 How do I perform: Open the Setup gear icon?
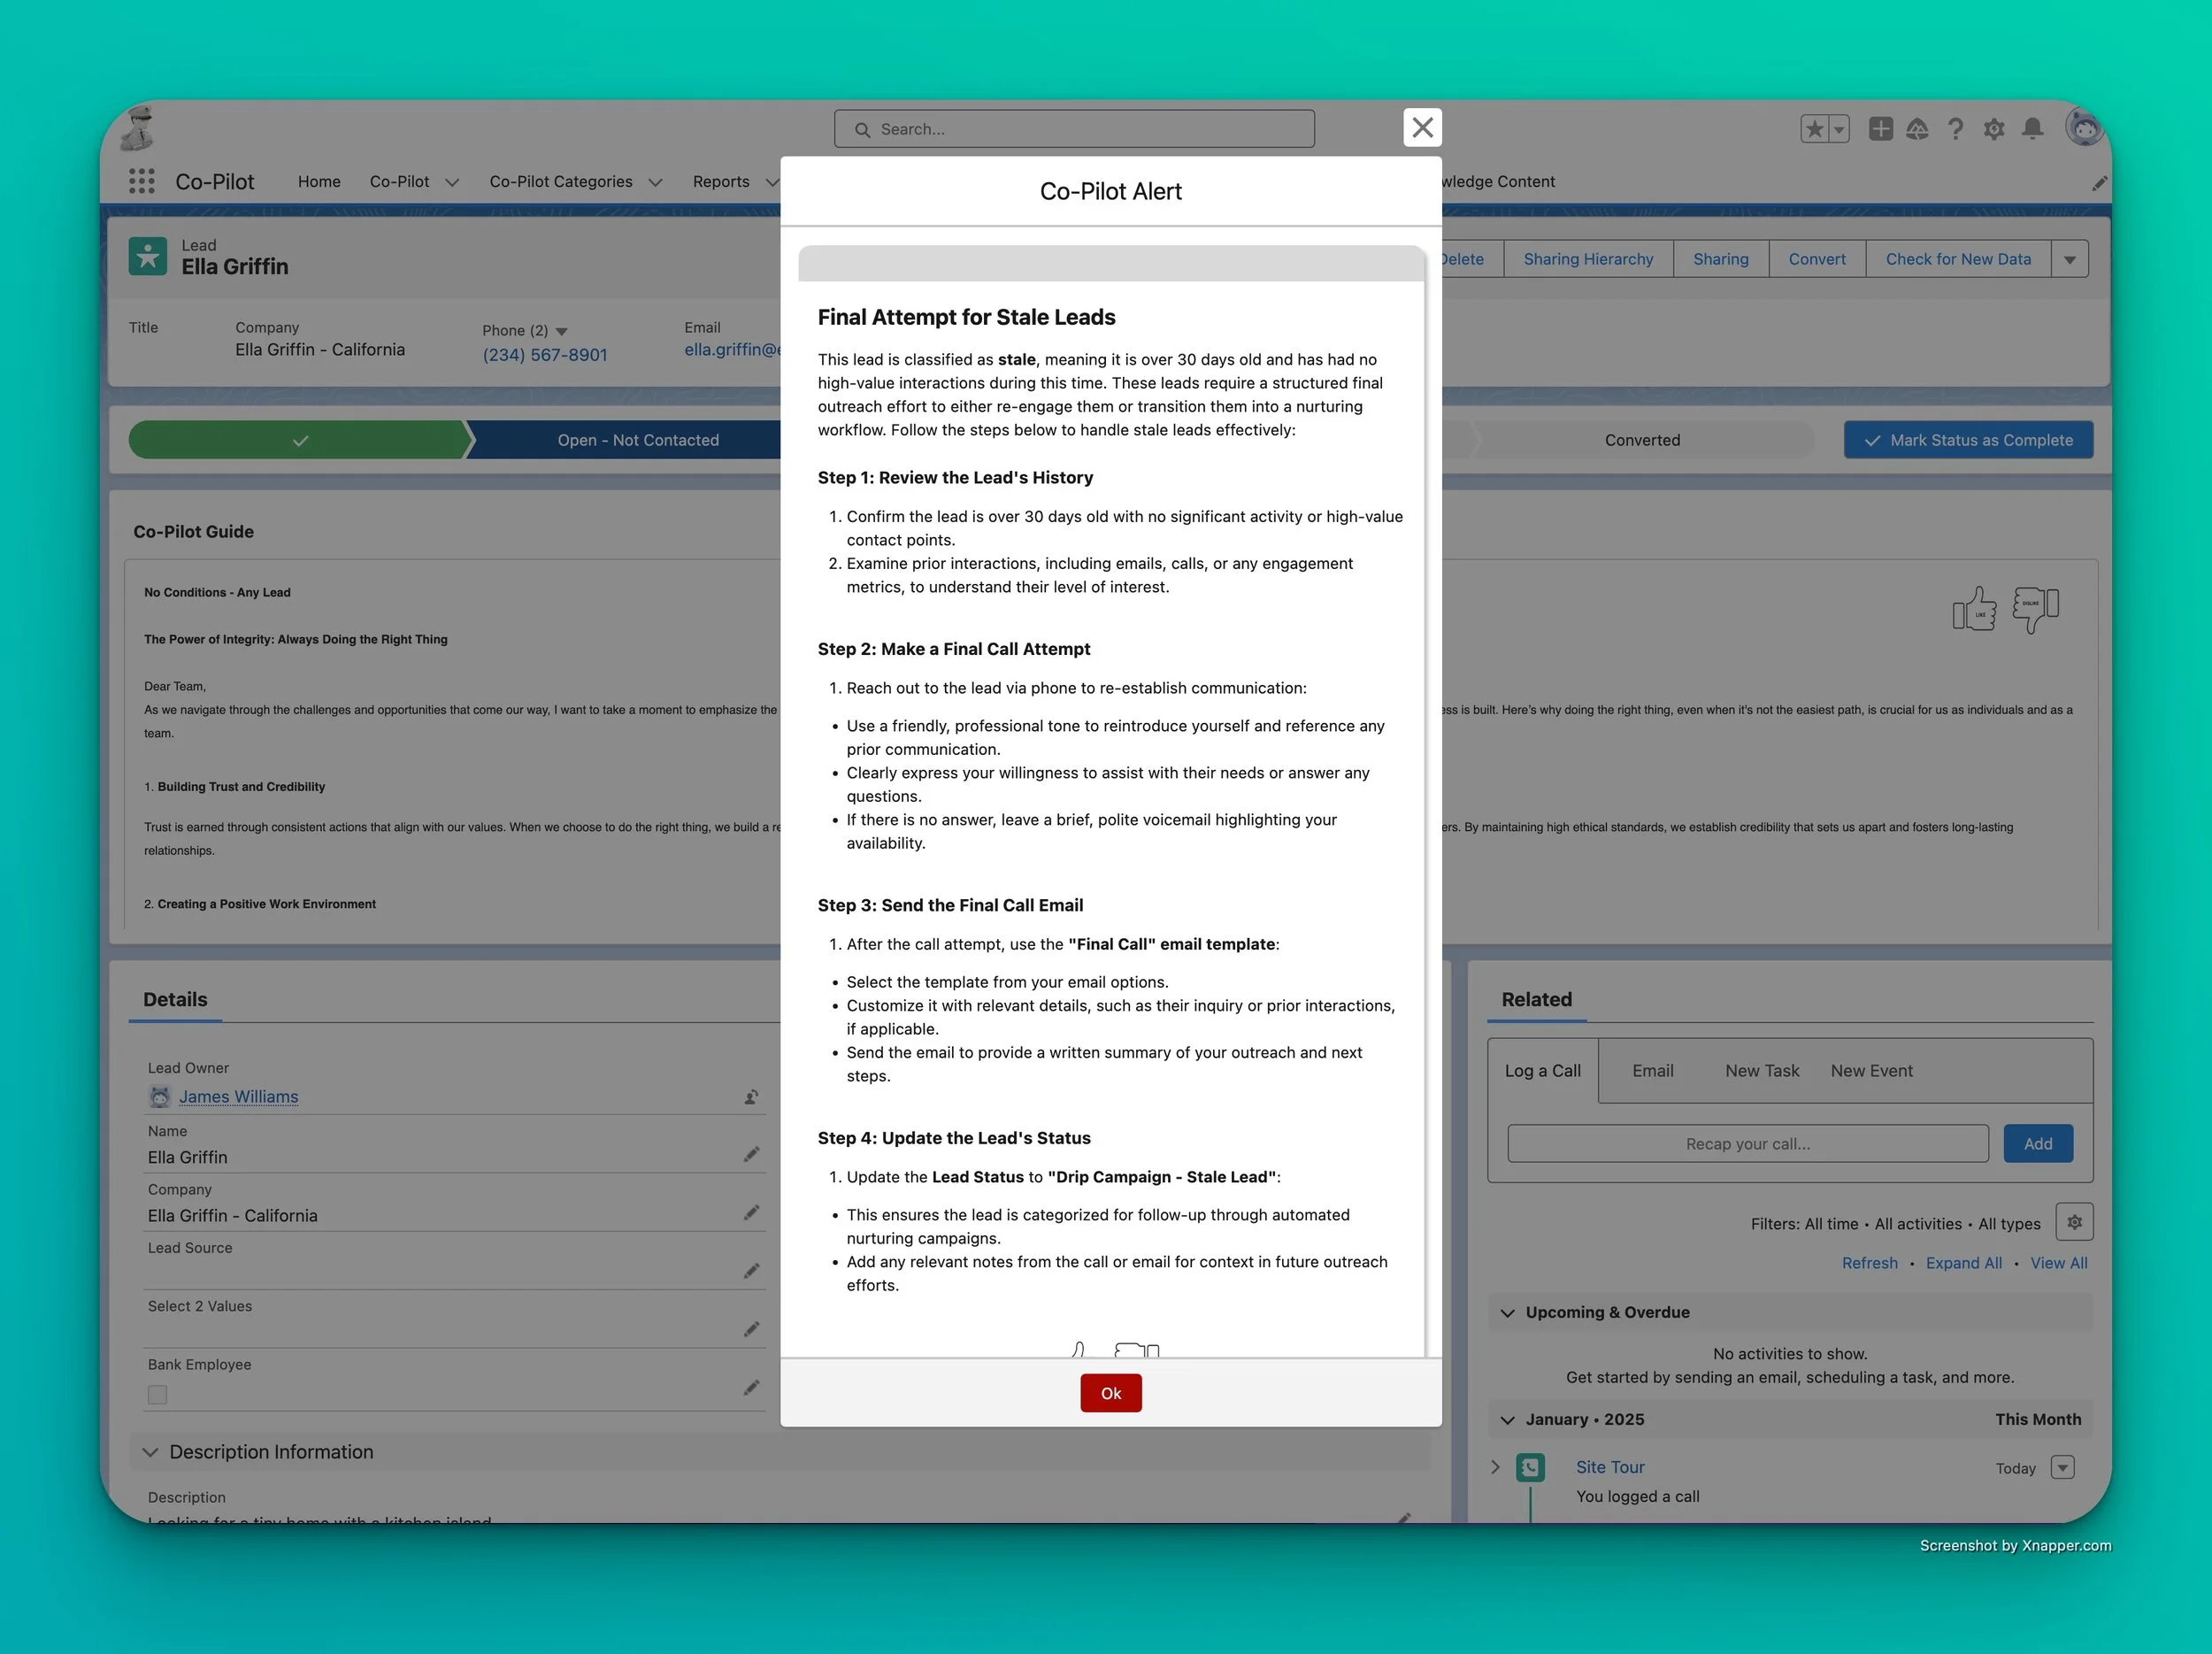click(x=1994, y=128)
